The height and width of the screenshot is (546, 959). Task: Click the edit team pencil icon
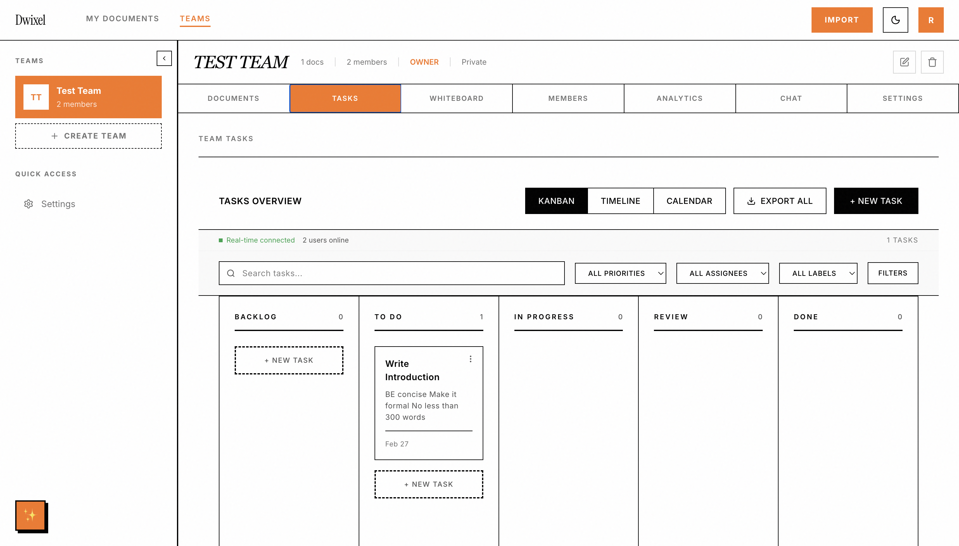click(x=904, y=62)
